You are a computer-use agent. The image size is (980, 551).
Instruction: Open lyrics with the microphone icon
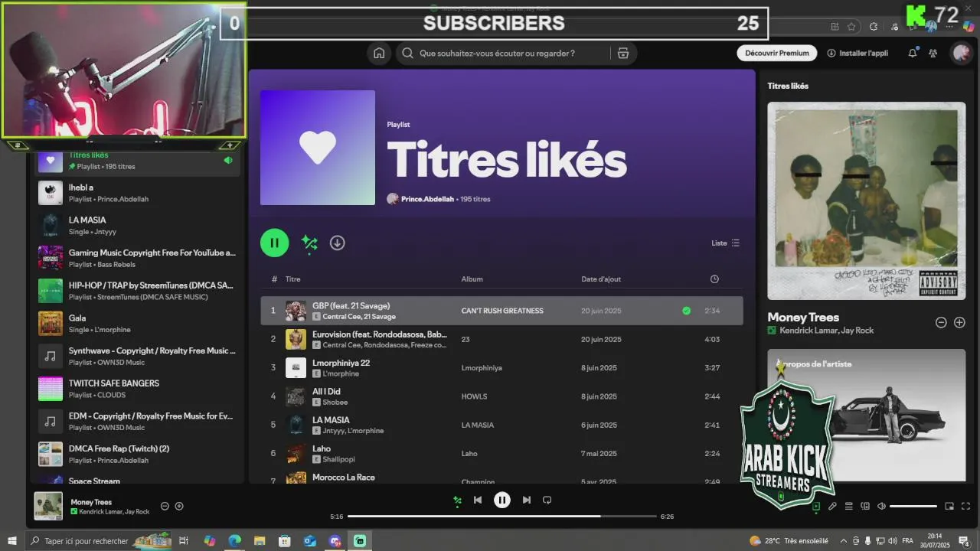pos(832,506)
